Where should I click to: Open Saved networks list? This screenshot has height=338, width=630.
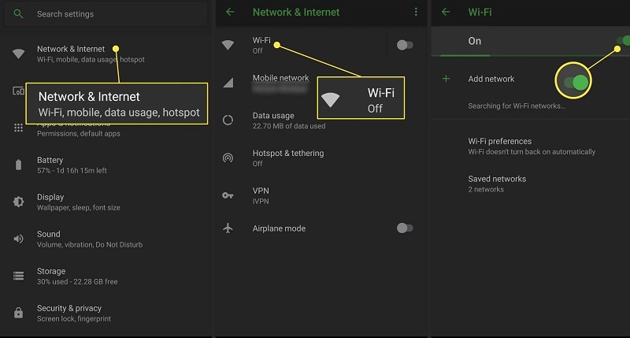point(496,184)
